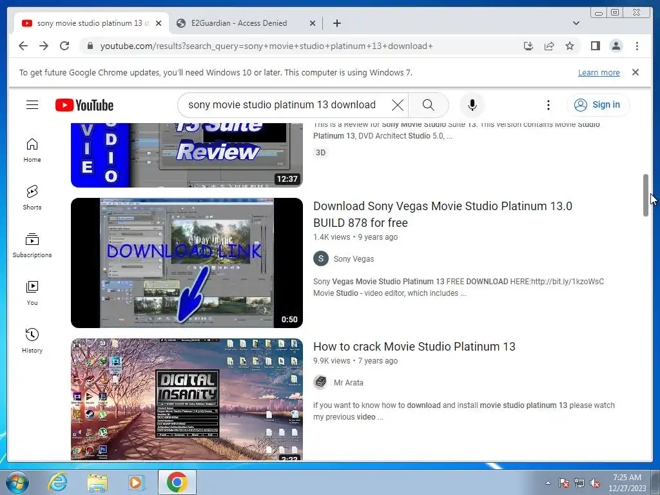Go back to the previous page
660x495 pixels.
click(x=23, y=46)
